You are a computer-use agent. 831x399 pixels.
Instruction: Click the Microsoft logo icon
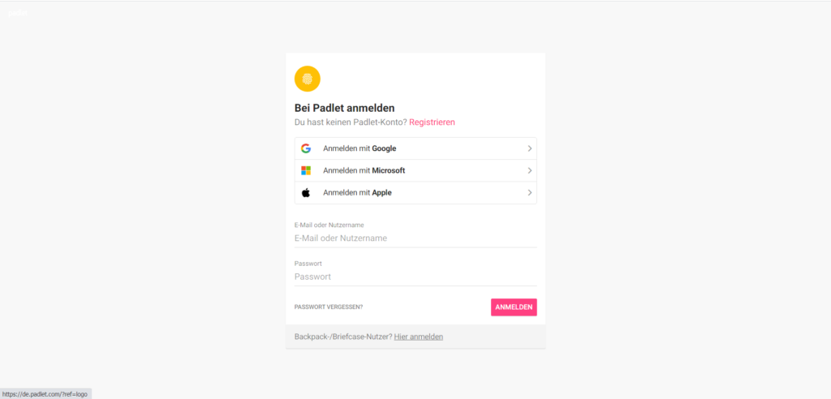306,170
